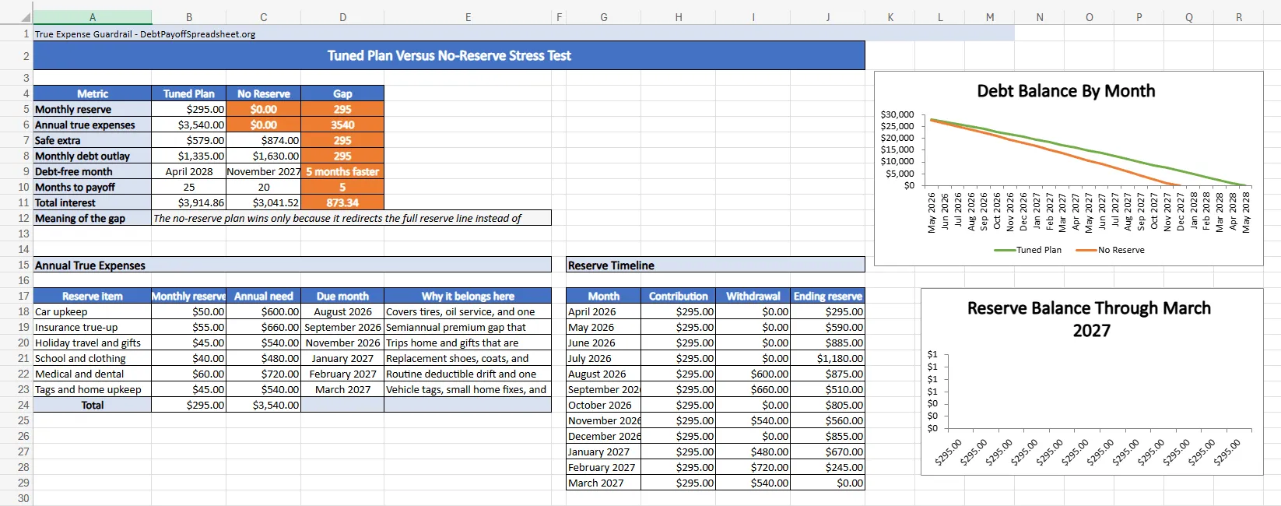
Task: Click the 'Tuned Plan Versus No-Reserve Stress Test' title
Action: [x=449, y=55]
